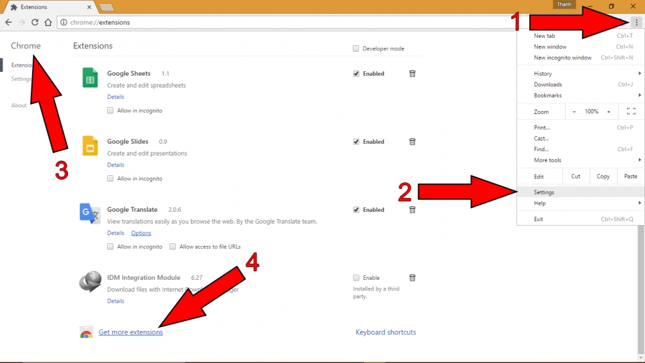Screen dimensions: 645x363
Task: Select Settings in Chrome sidebar
Action: pos(21,79)
